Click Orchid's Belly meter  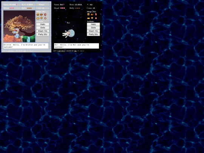point(29,8)
